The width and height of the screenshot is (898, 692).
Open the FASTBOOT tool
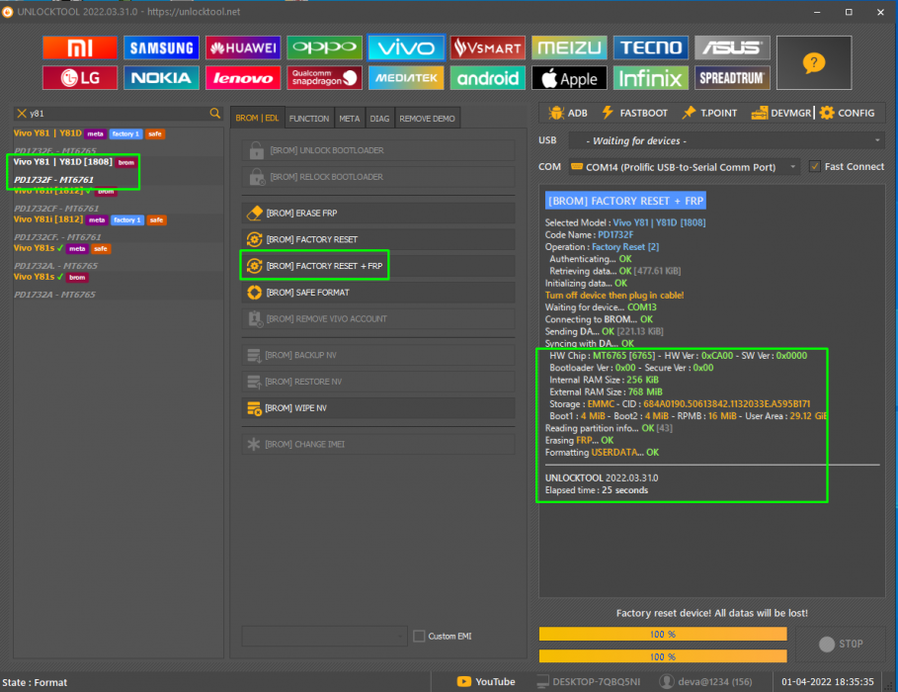click(634, 113)
